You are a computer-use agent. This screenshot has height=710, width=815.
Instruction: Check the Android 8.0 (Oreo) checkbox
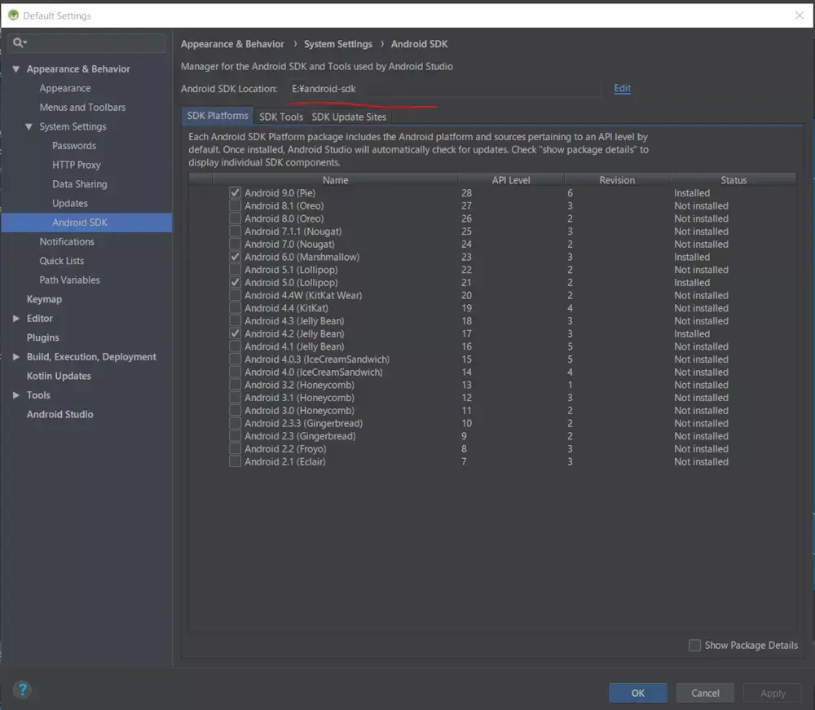tap(235, 218)
